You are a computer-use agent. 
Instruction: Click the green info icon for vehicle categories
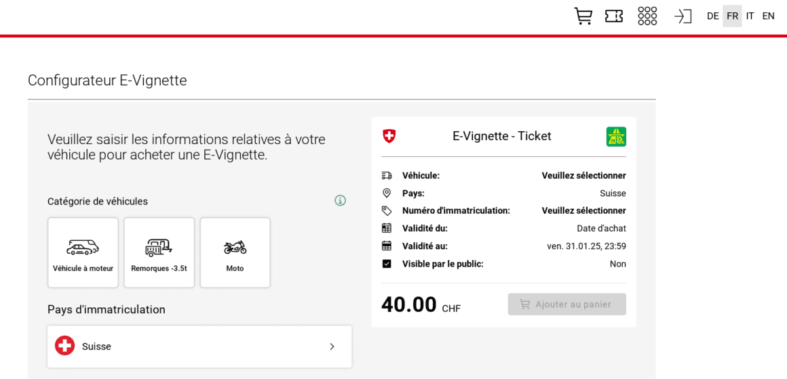click(x=341, y=201)
